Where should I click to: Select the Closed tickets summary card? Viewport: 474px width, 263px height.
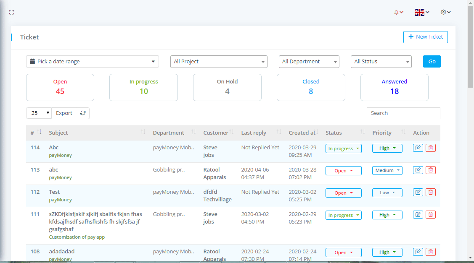click(x=311, y=87)
